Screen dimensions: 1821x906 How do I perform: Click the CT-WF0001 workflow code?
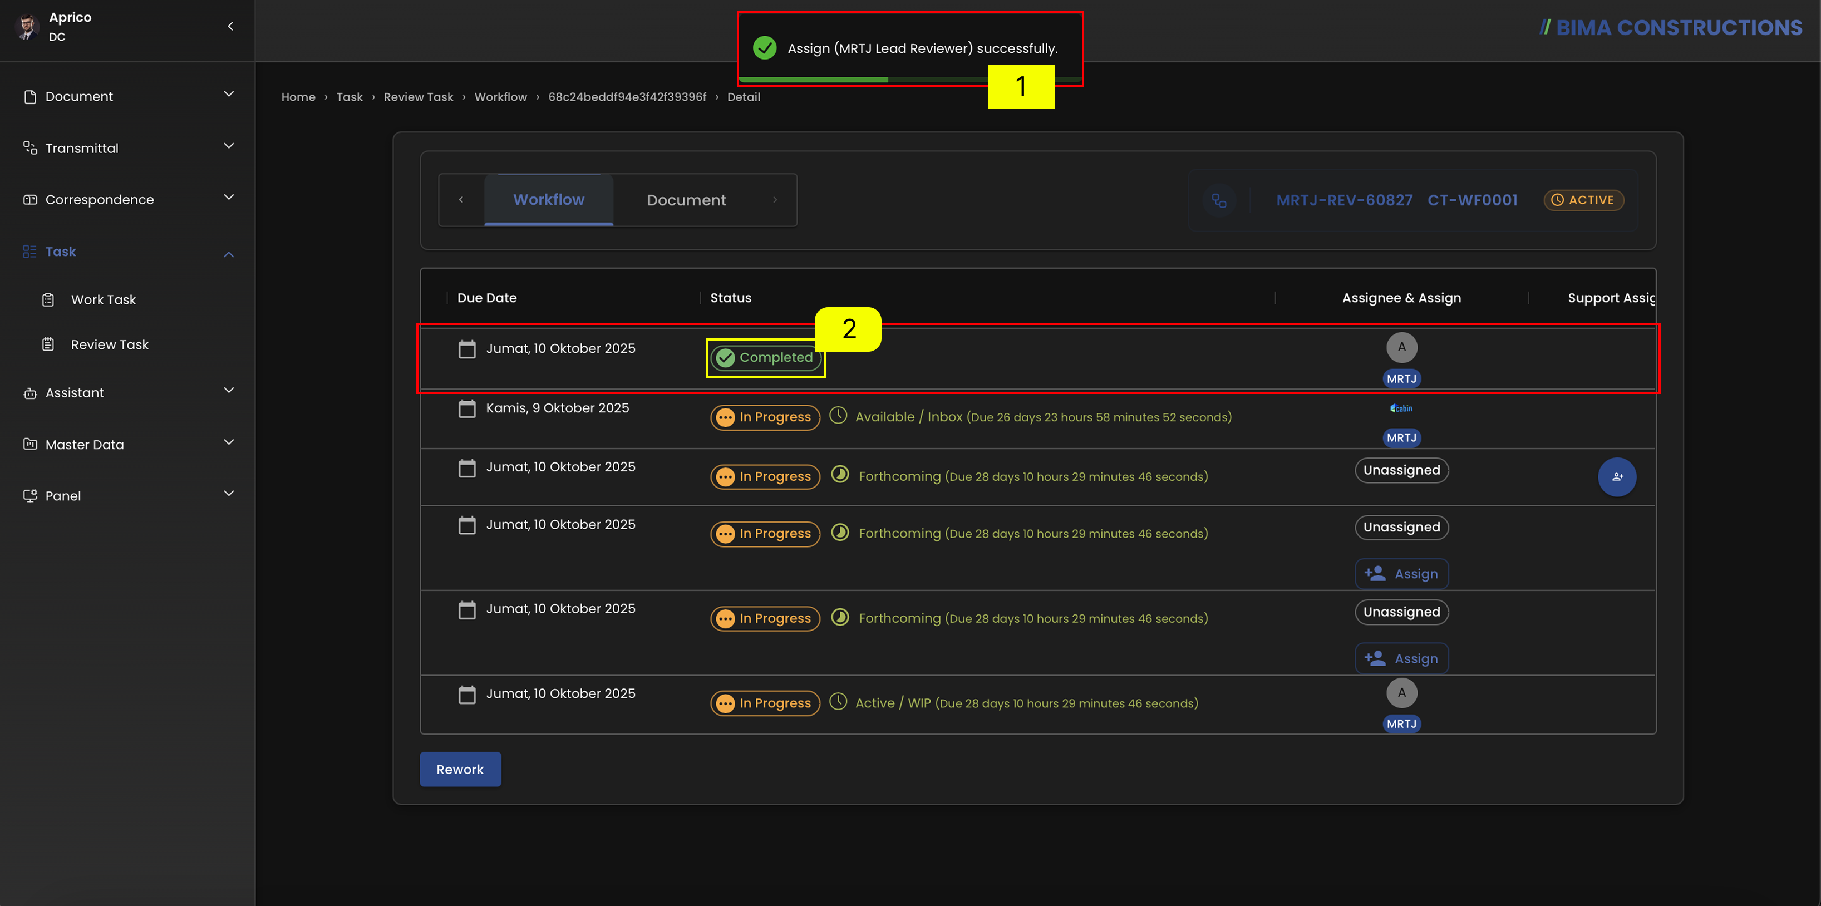click(1473, 200)
